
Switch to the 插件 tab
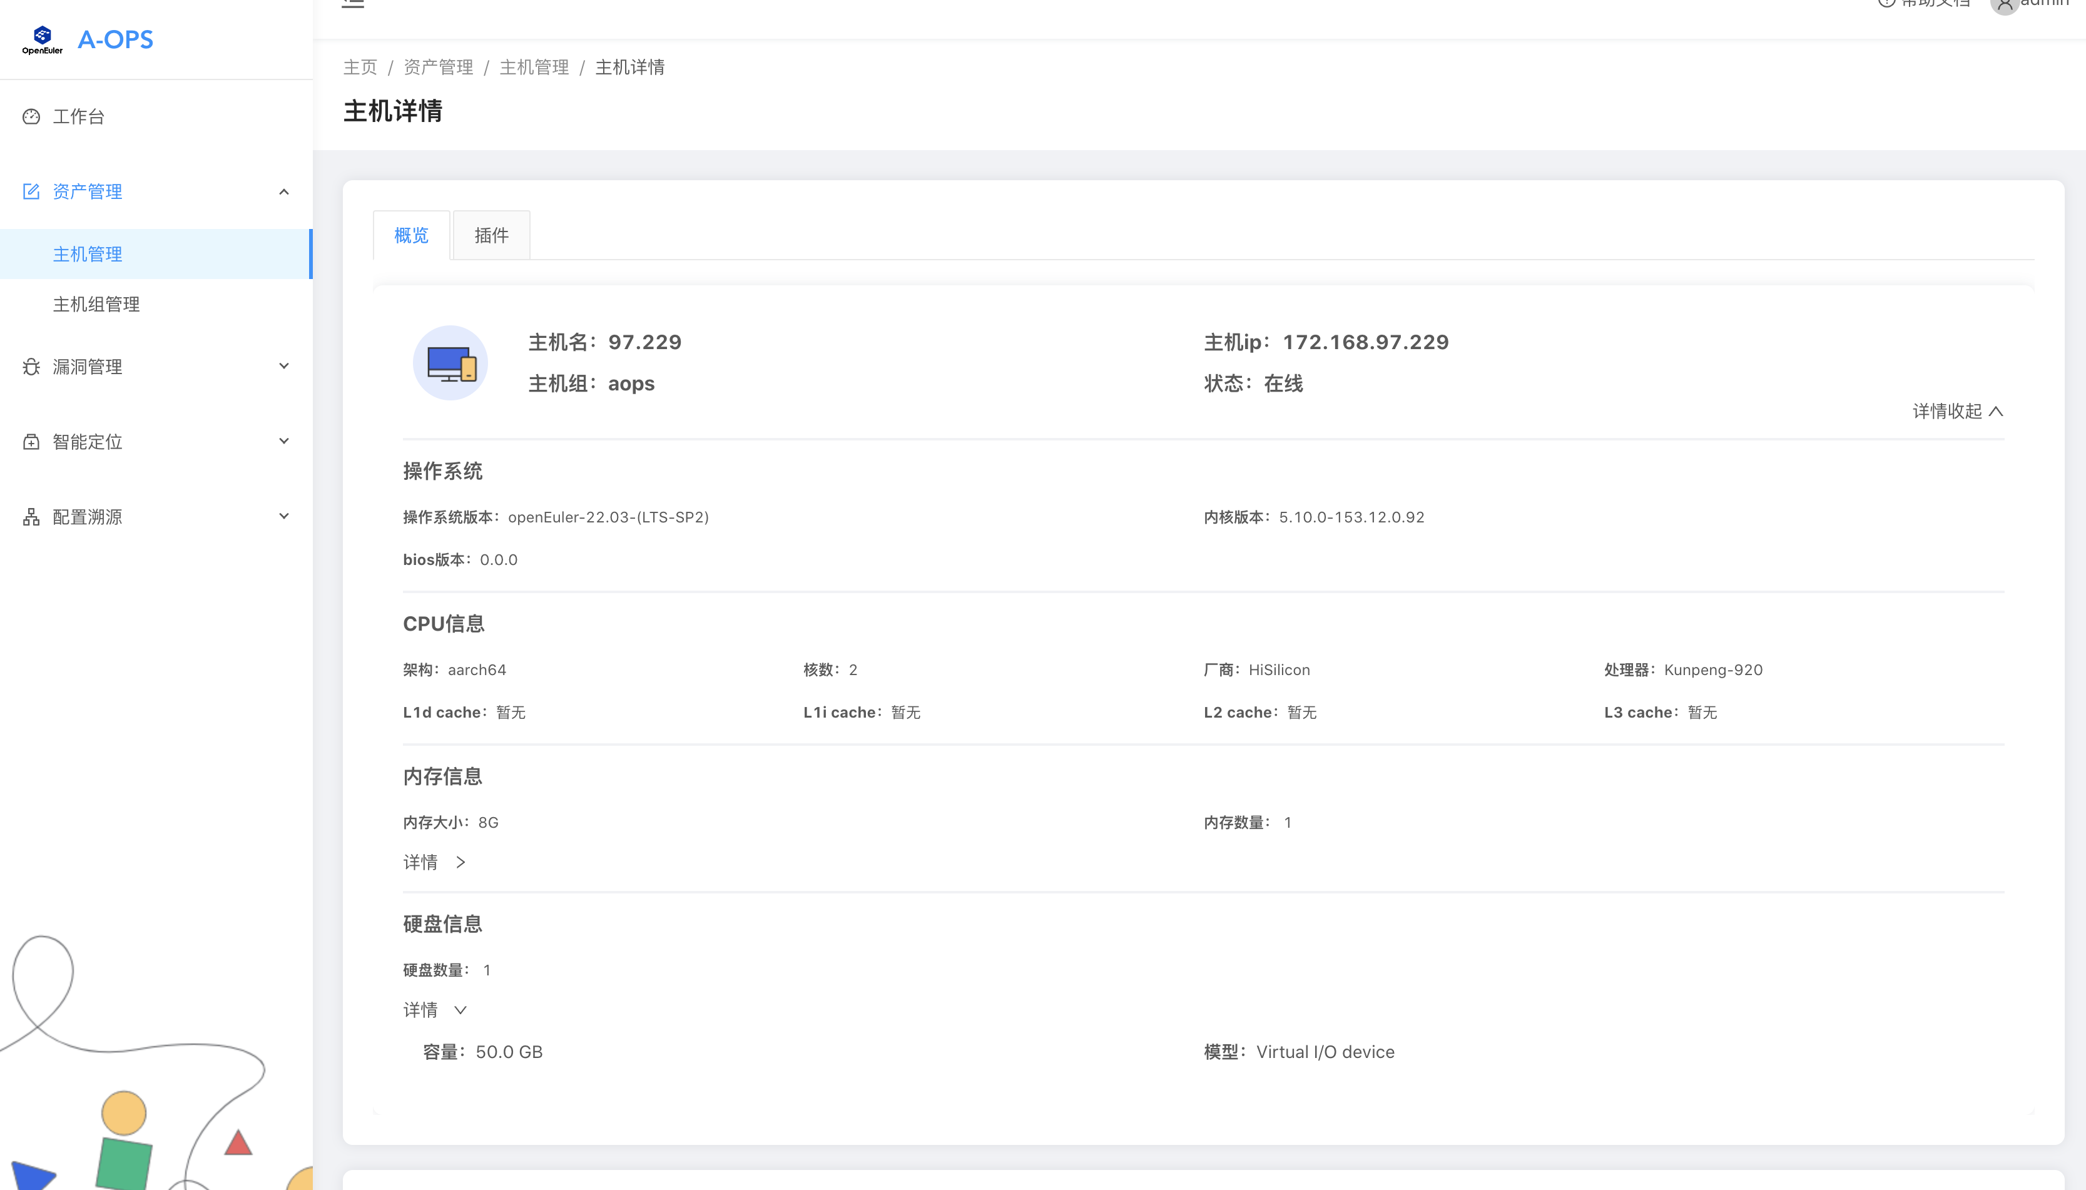(491, 236)
